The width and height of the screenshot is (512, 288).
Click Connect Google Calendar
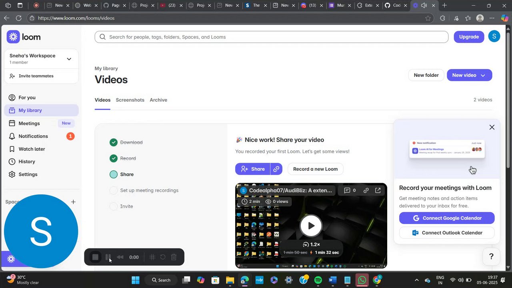447,218
